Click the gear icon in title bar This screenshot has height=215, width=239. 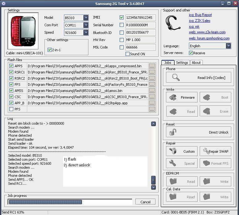[x=3, y=3]
